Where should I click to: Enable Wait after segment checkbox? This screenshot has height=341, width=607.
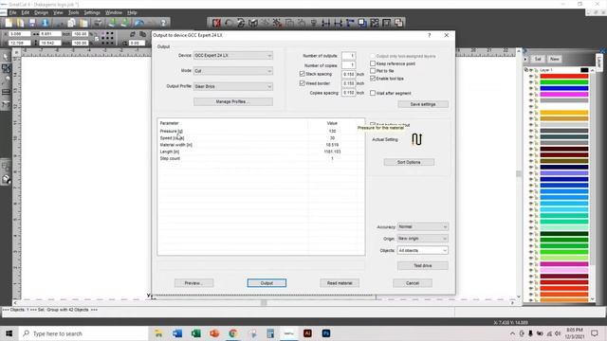click(x=373, y=93)
